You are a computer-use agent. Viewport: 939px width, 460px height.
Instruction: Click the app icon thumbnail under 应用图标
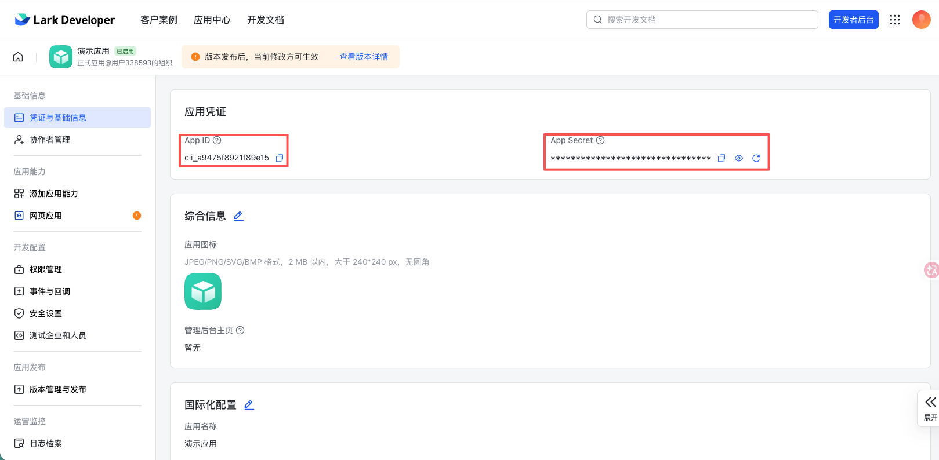pos(203,291)
